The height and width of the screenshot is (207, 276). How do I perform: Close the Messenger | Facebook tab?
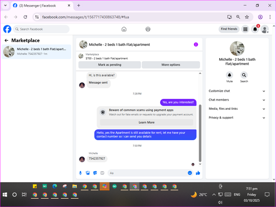pyautogui.click(x=69, y=6)
